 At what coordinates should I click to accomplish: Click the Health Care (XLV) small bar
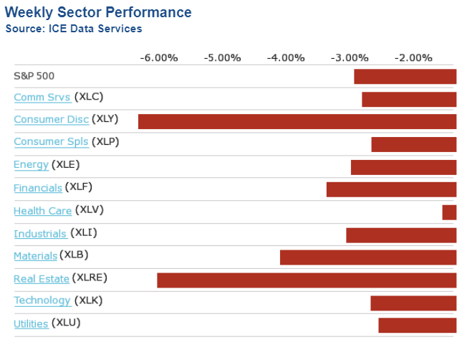(449, 212)
